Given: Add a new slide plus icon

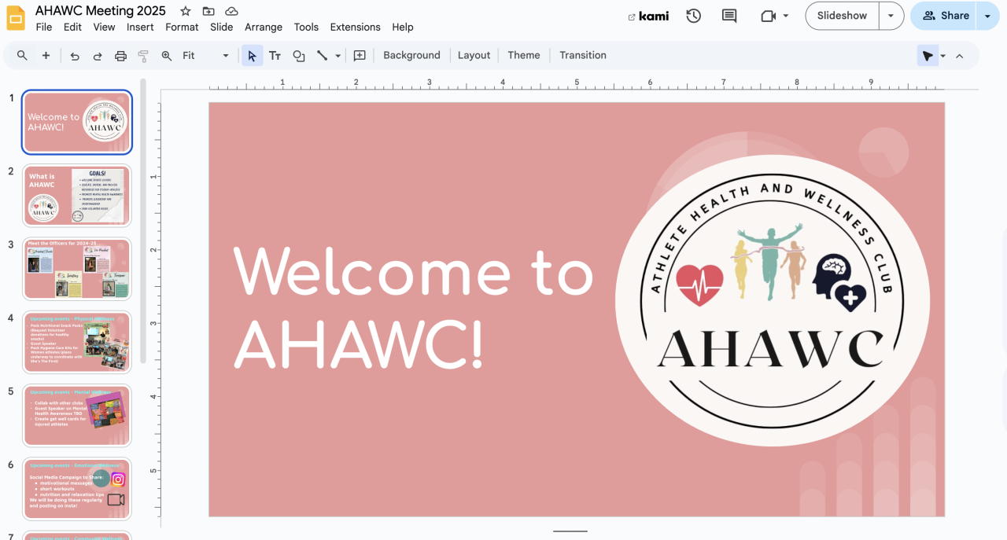Looking at the screenshot, I should (x=46, y=55).
